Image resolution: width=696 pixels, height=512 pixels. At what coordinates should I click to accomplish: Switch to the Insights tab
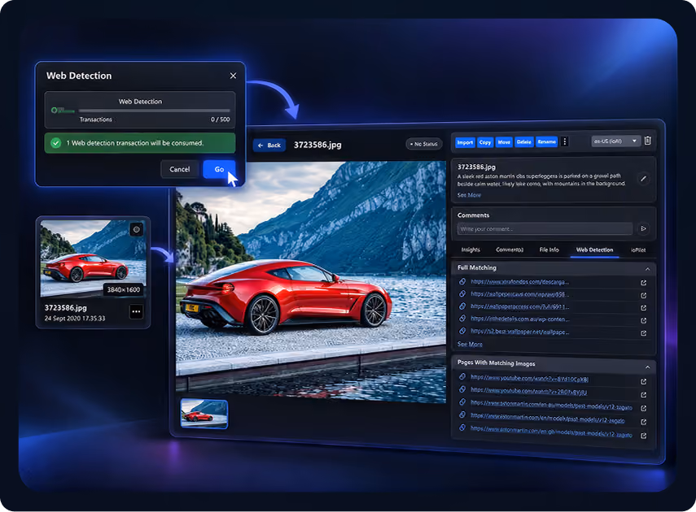pyautogui.click(x=471, y=249)
